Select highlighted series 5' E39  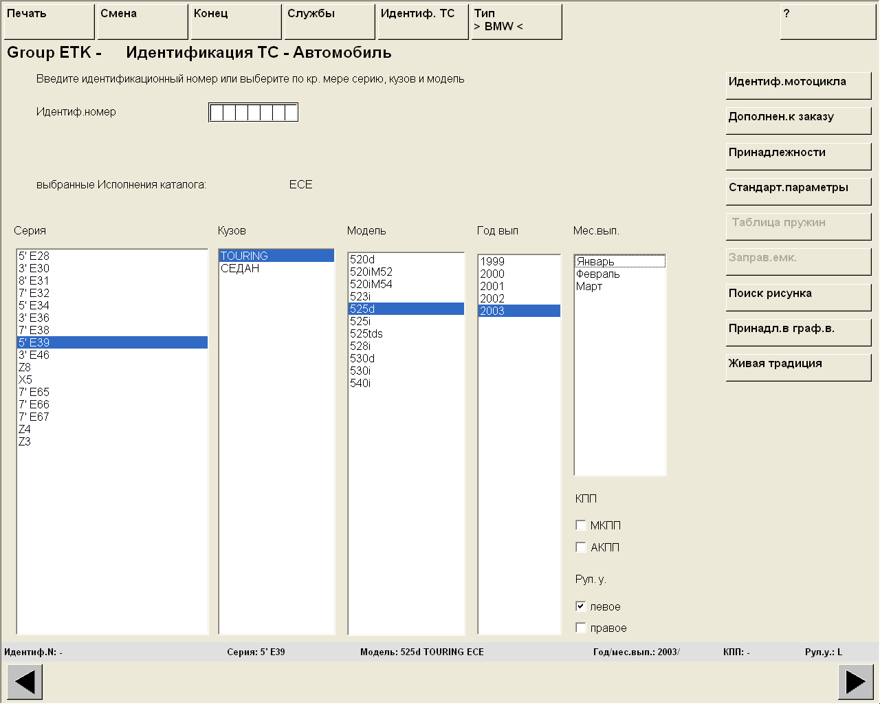(x=112, y=342)
